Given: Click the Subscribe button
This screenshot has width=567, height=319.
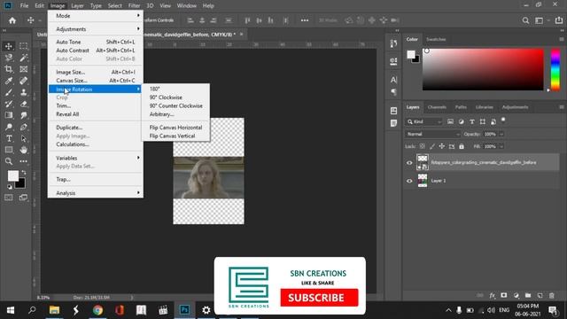Looking at the screenshot, I should 319,298.
